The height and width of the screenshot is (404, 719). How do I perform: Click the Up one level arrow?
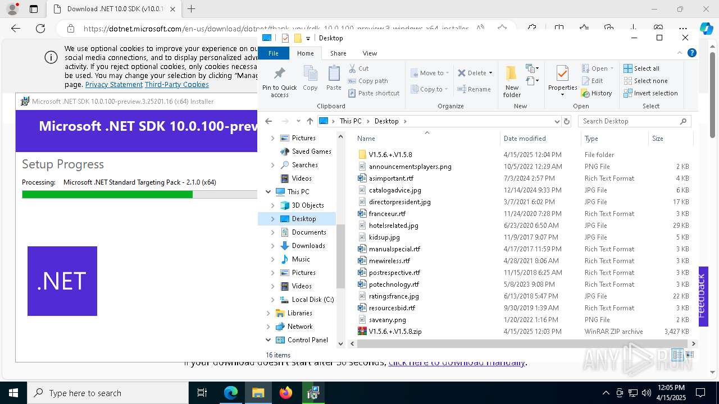[x=310, y=121]
